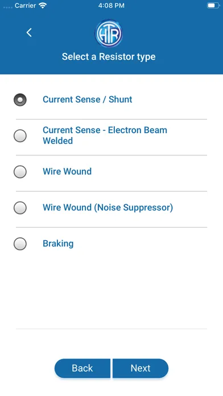This screenshot has width=223, height=396.
Task: Tap the Carrier text in status bar
Action: click(x=25, y=6)
